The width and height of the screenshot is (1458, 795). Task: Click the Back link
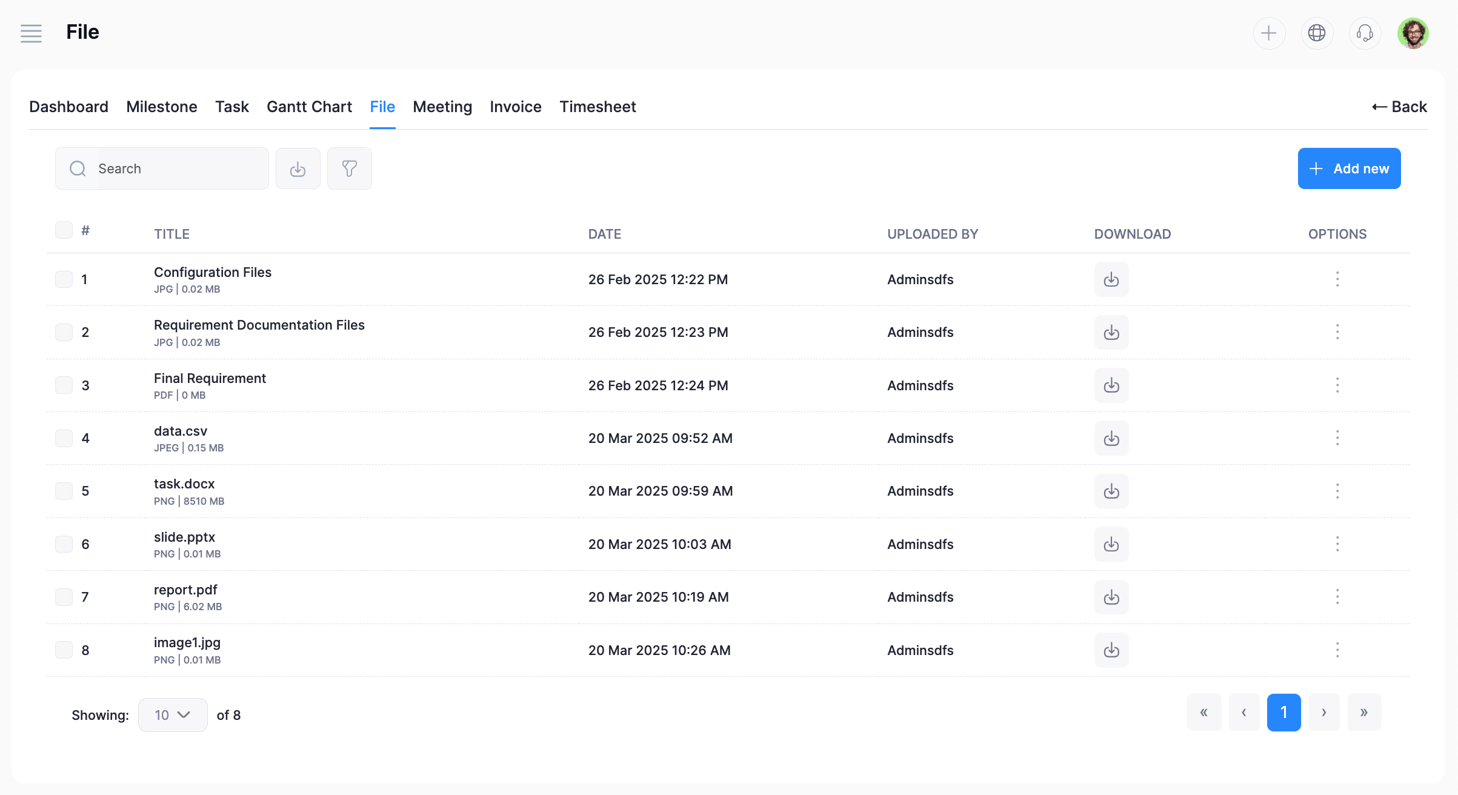[1399, 107]
